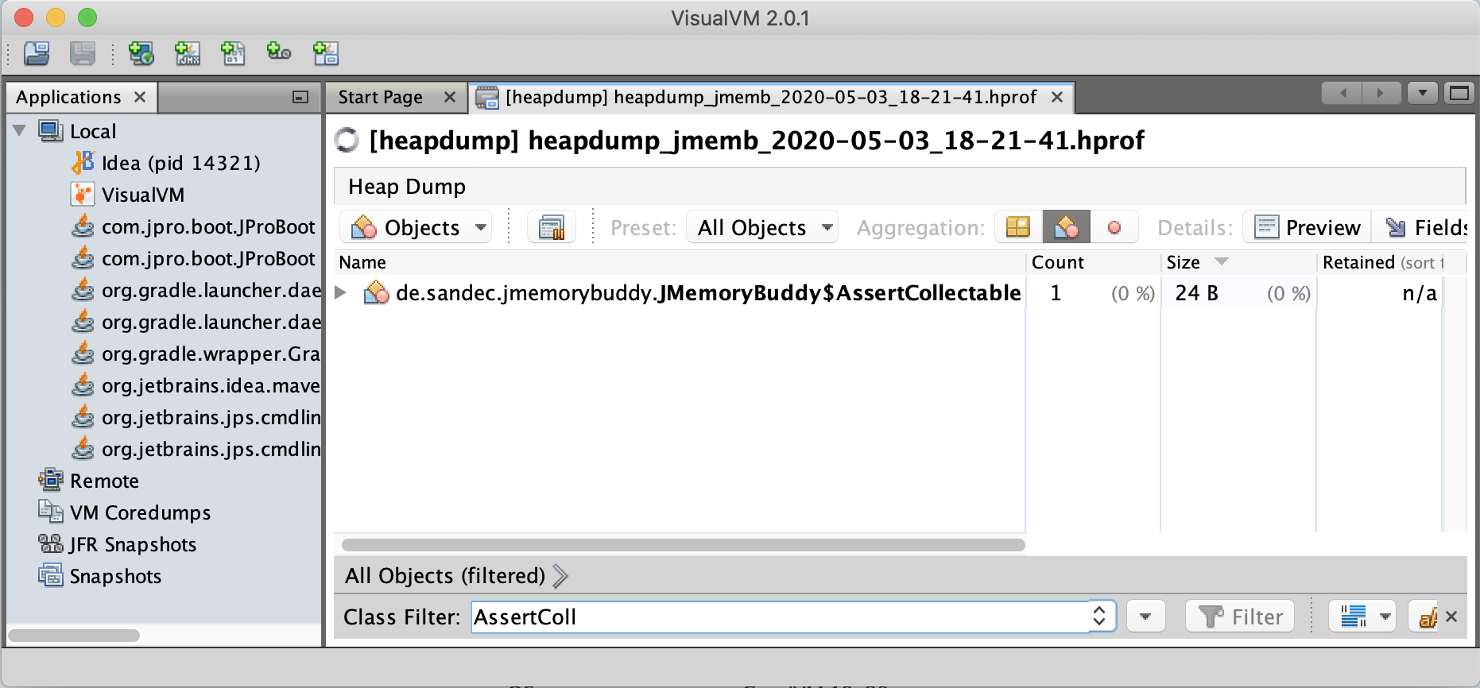Select the heapdump_jmemb hprof tab

(771, 97)
